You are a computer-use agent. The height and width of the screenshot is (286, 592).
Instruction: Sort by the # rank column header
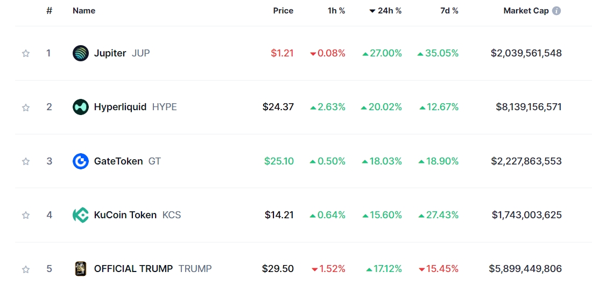[x=49, y=11]
